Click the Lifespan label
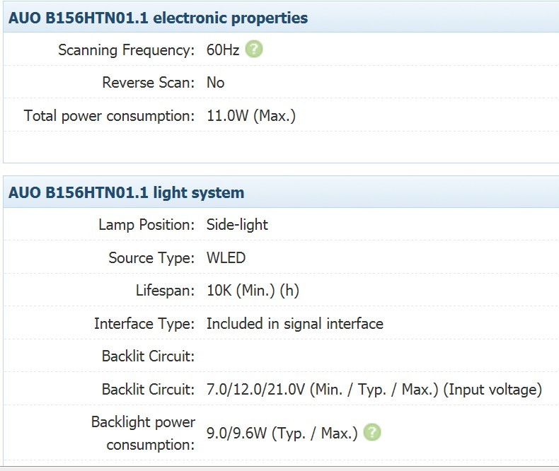The width and height of the screenshot is (559, 471). 165,291
